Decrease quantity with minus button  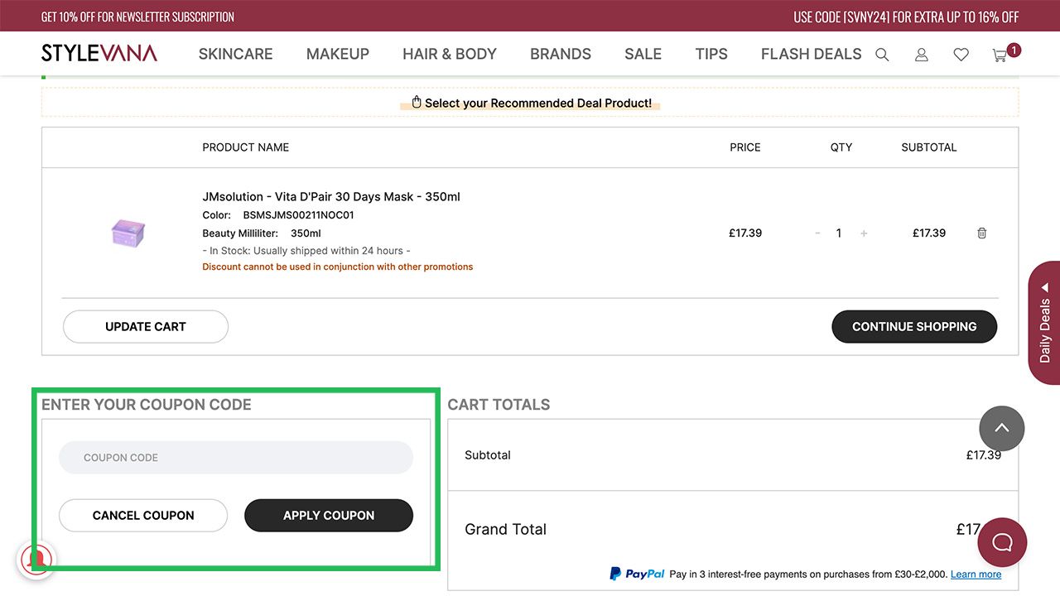817,233
